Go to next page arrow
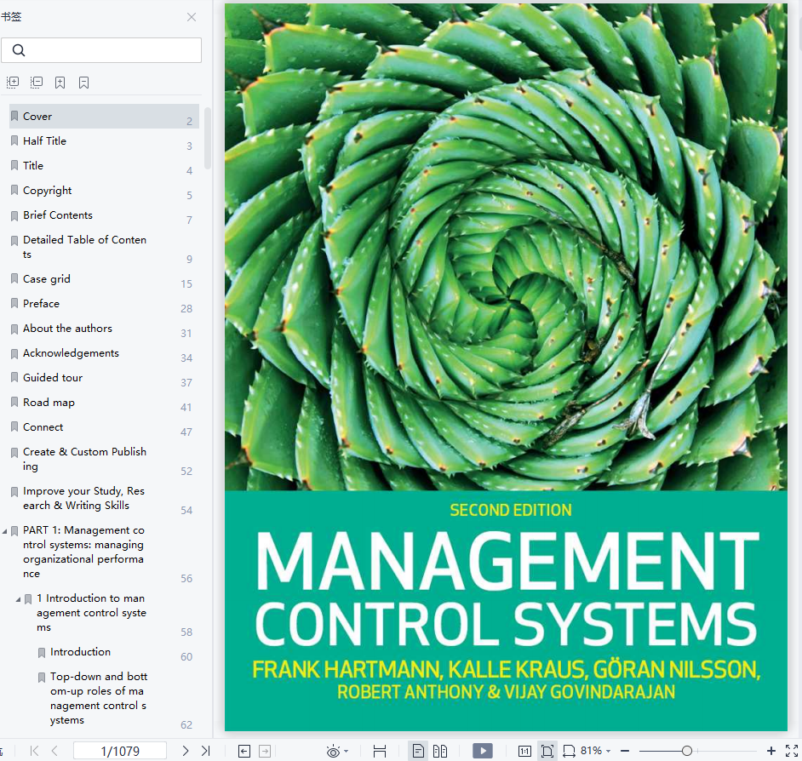This screenshot has height=761, width=802. [x=185, y=751]
